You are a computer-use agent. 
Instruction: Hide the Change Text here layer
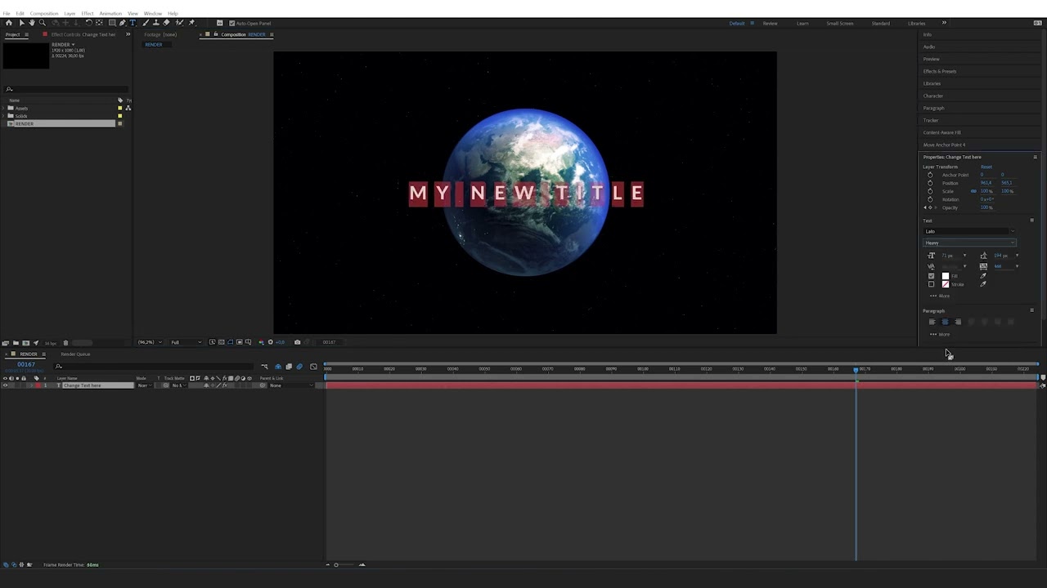click(x=6, y=385)
